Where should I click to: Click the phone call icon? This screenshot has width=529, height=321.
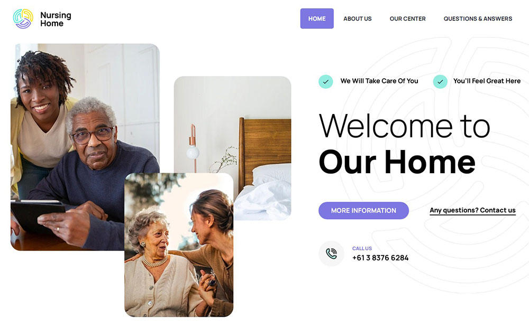(x=331, y=253)
